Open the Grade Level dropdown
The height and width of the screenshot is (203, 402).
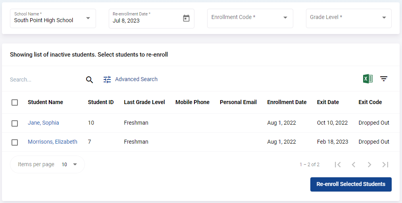pyautogui.click(x=349, y=19)
